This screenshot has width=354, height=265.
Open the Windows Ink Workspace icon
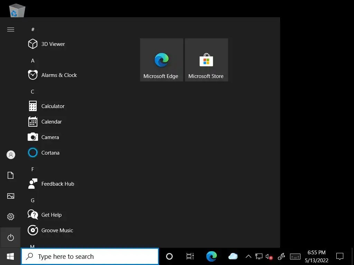(281, 256)
